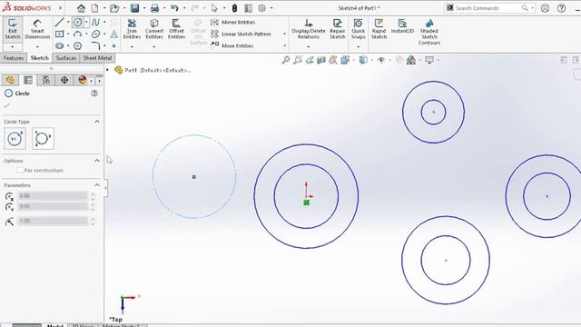Select the Slot sketch tool
581x327 pixels.
[59, 46]
